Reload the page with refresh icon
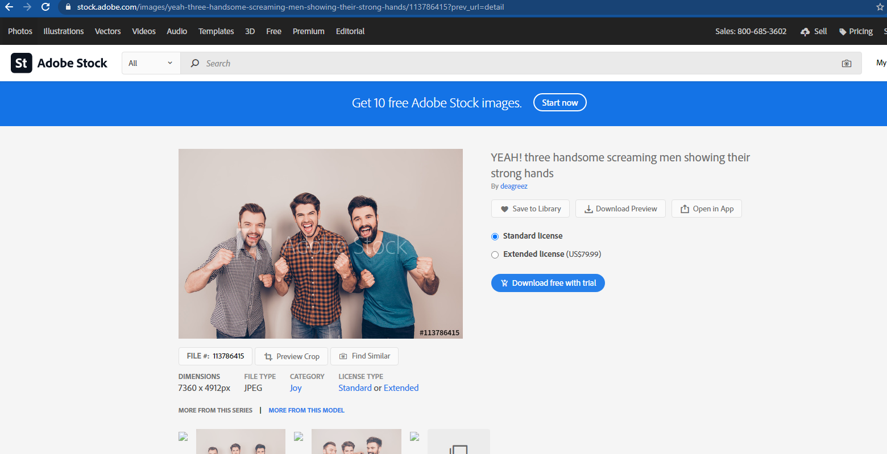 click(45, 7)
